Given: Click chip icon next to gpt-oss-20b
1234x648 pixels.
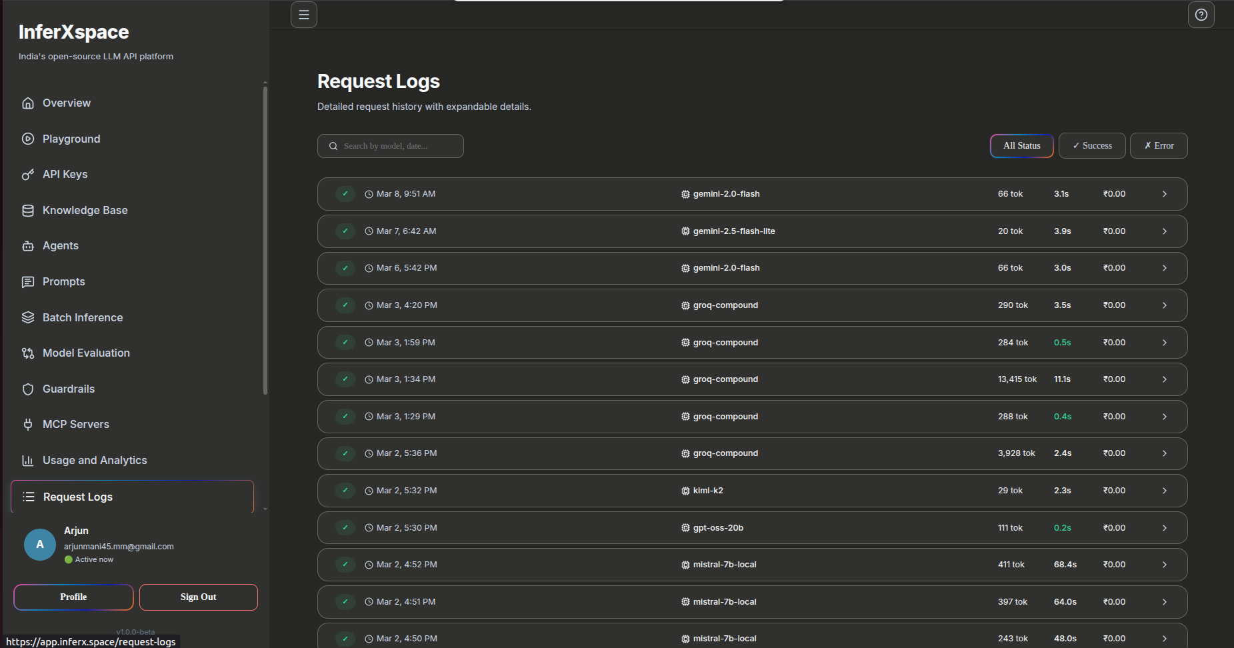Looking at the screenshot, I should (685, 528).
